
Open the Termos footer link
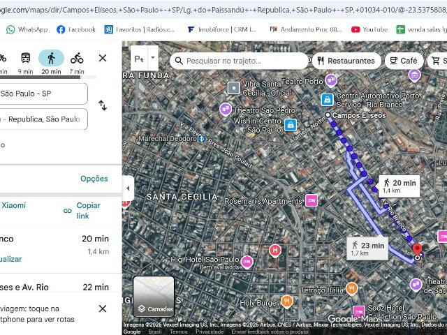tap(179, 332)
